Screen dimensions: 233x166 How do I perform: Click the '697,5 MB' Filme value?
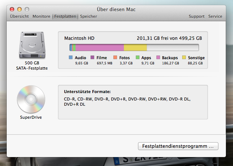[105, 63]
